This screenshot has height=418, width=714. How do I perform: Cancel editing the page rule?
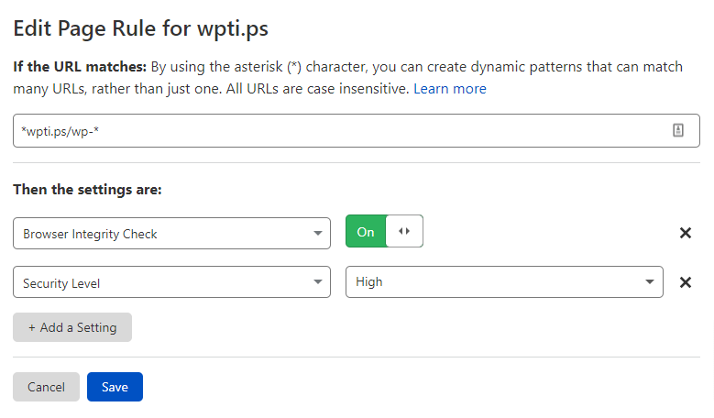point(46,387)
